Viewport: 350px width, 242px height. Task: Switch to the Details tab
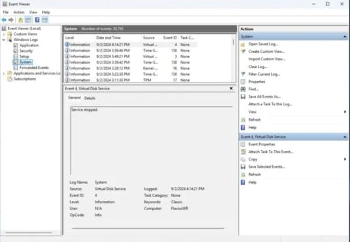(90, 98)
